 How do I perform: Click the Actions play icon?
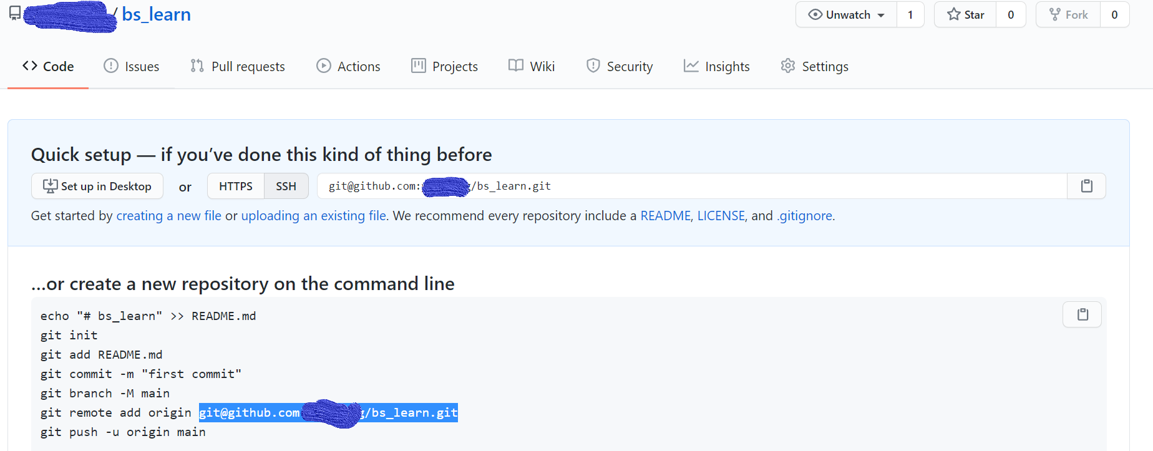click(323, 65)
